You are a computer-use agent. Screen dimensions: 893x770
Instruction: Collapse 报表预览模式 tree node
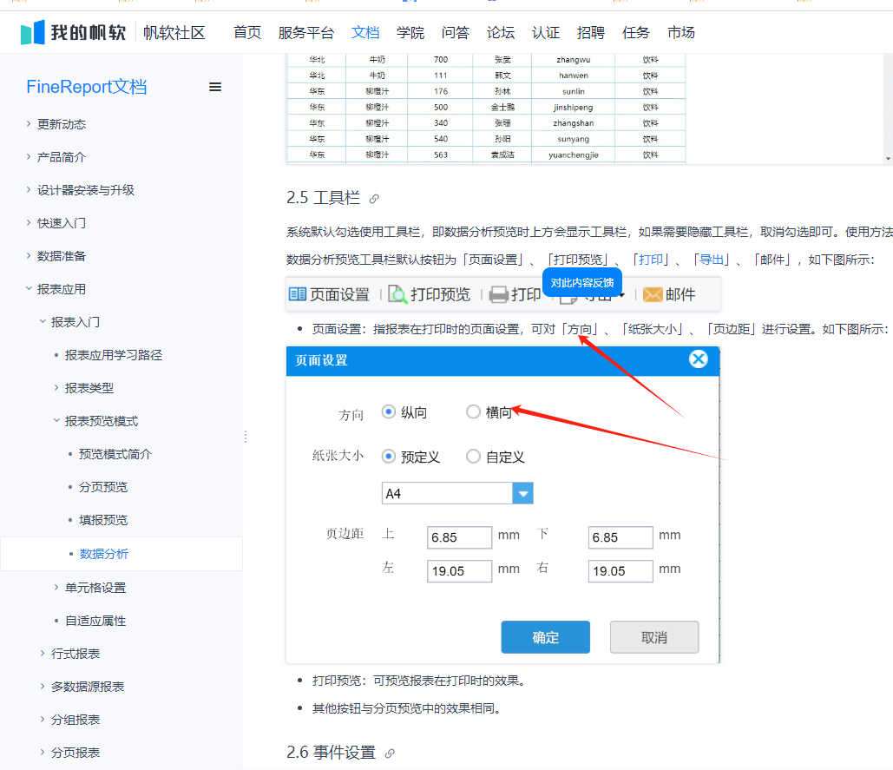(x=56, y=421)
